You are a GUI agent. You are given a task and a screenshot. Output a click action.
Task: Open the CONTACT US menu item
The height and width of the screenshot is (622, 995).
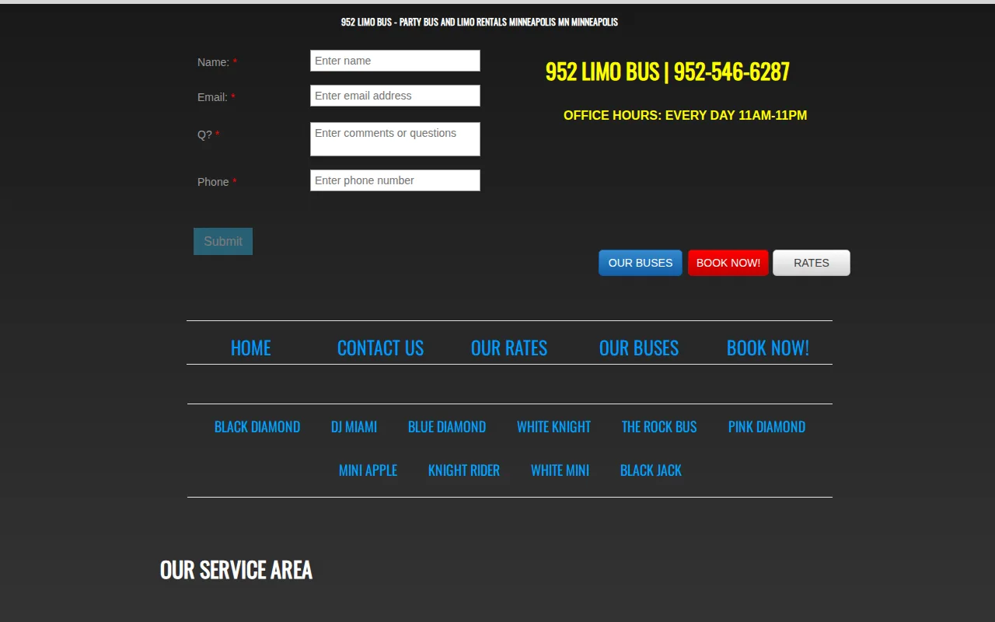pyautogui.click(x=380, y=348)
